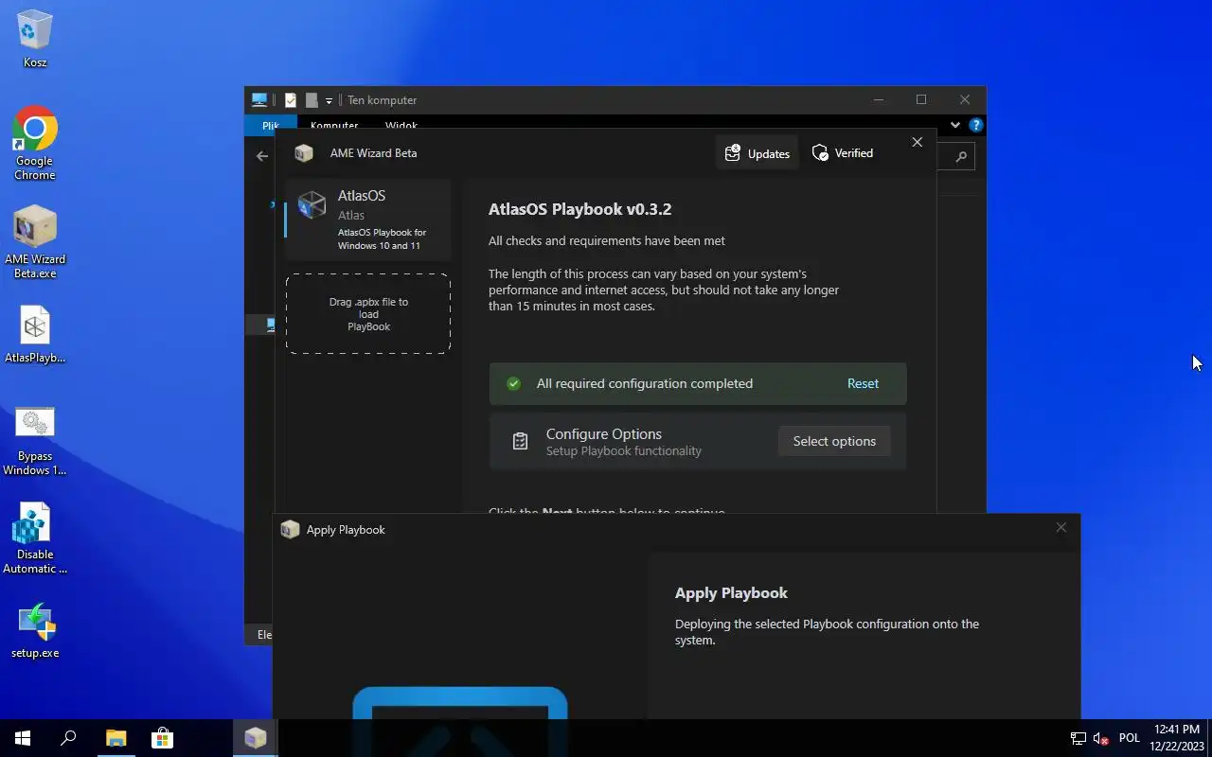Click the New folder quick-access icon

coord(311,100)
